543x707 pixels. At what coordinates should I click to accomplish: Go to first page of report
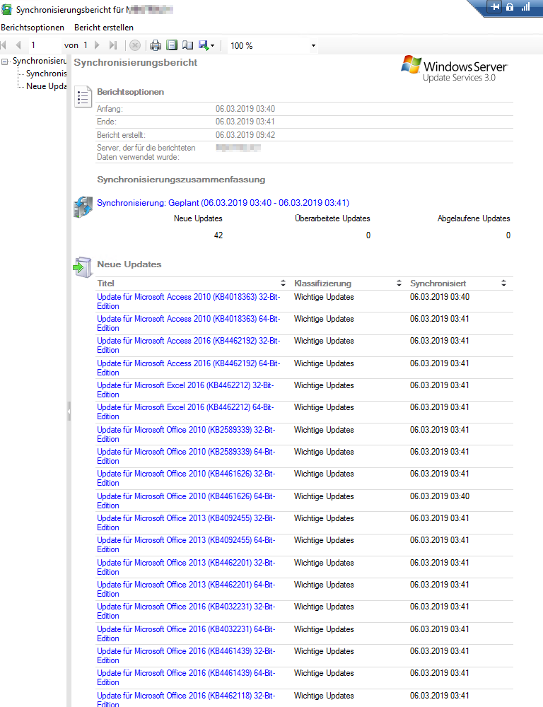(4, 45)
